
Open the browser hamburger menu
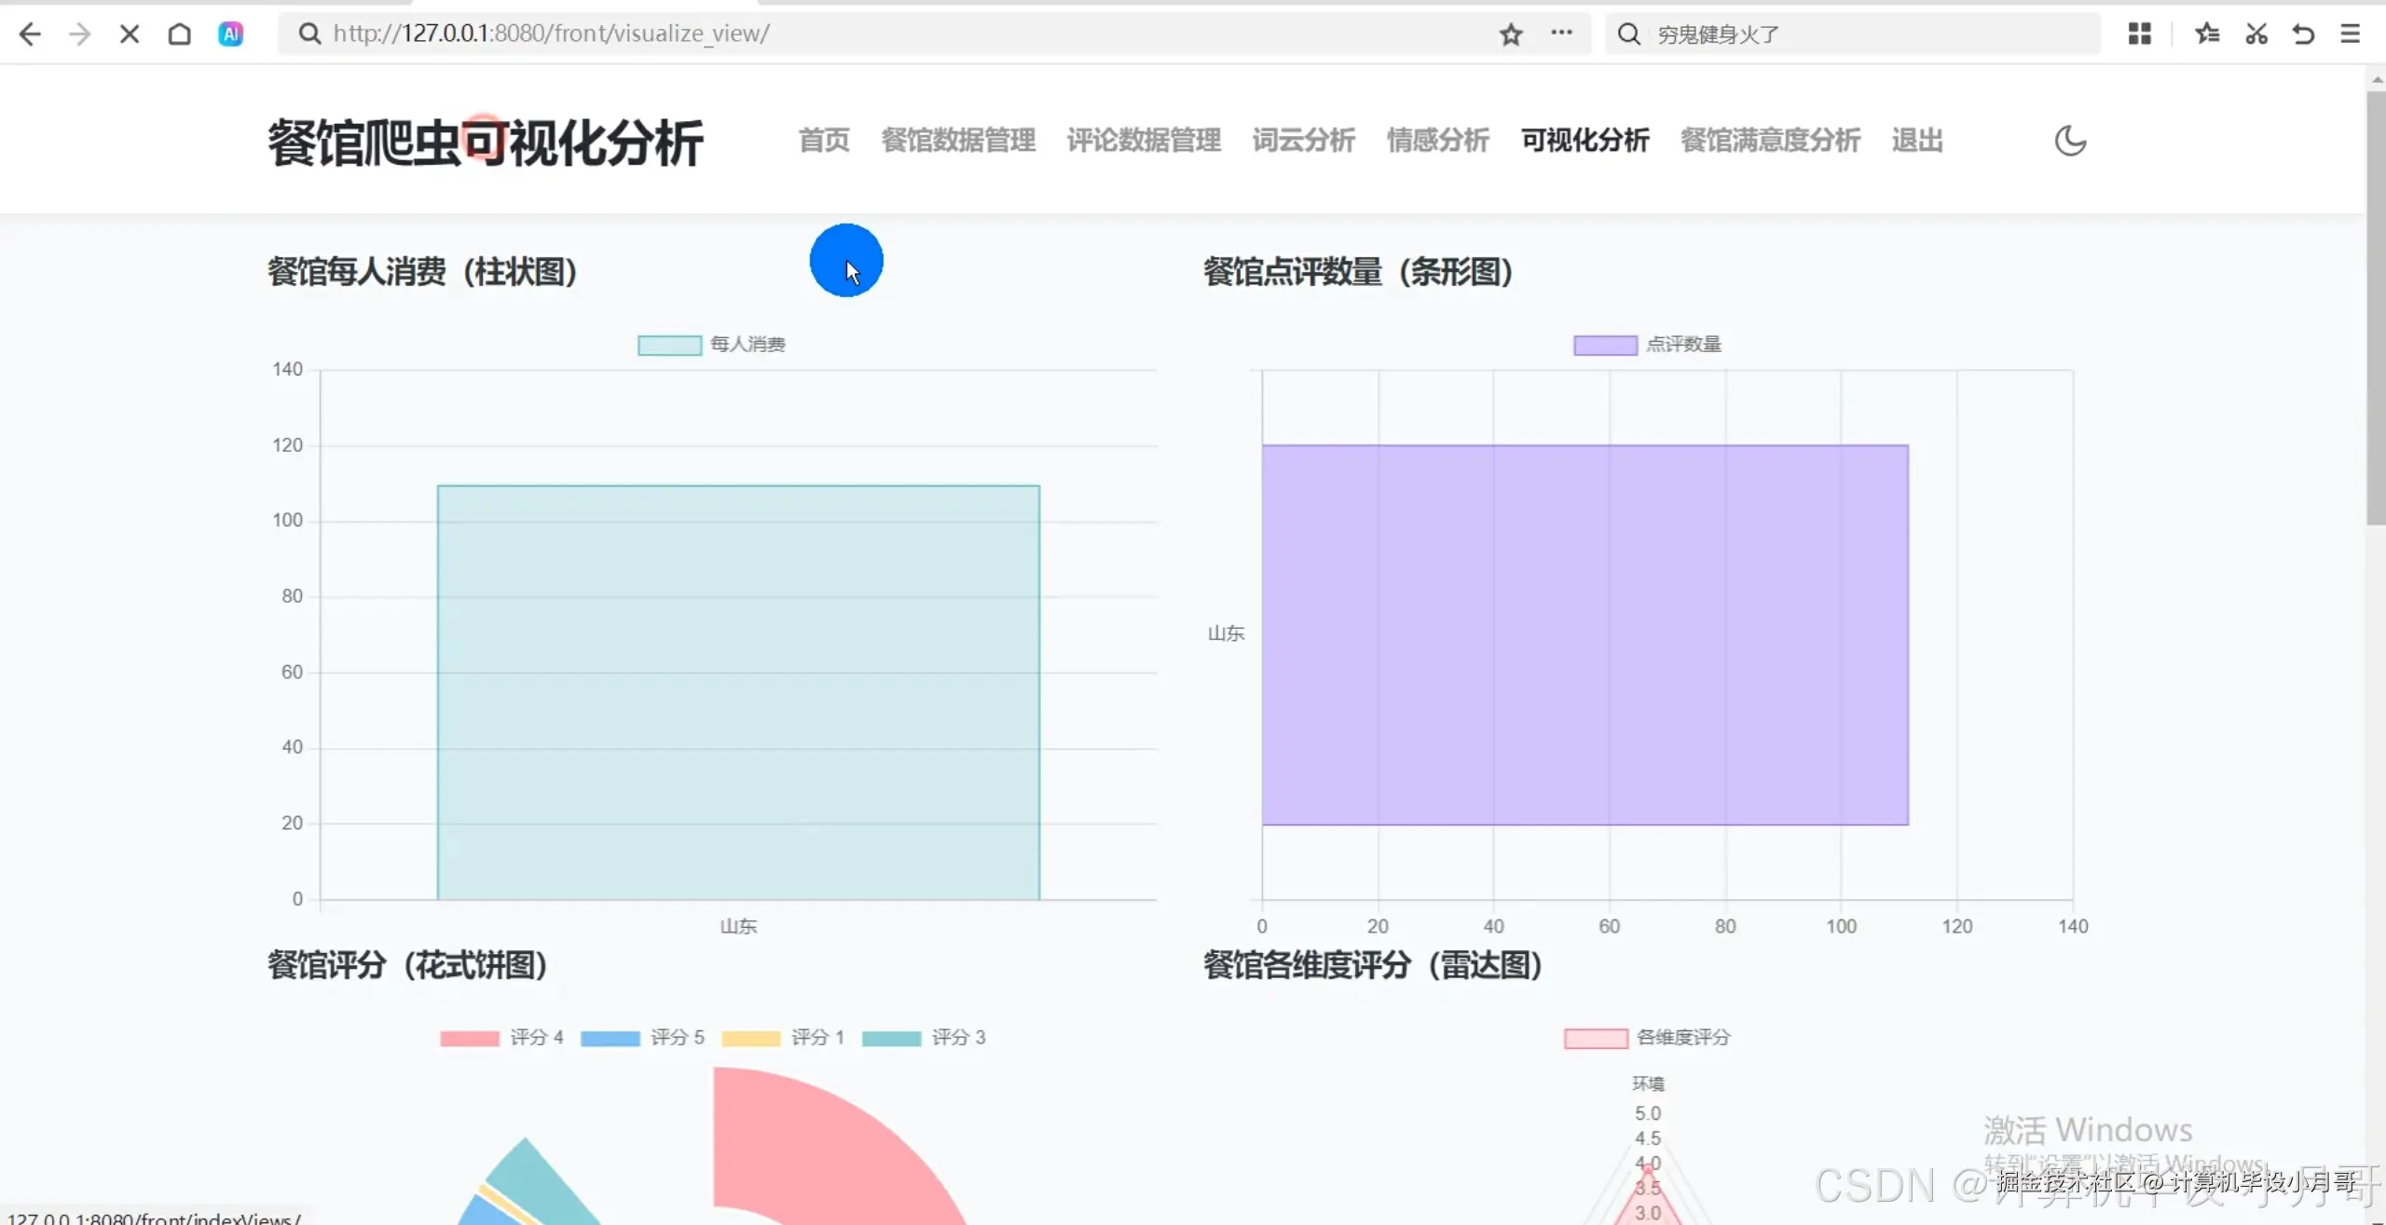click(2351, 34)
